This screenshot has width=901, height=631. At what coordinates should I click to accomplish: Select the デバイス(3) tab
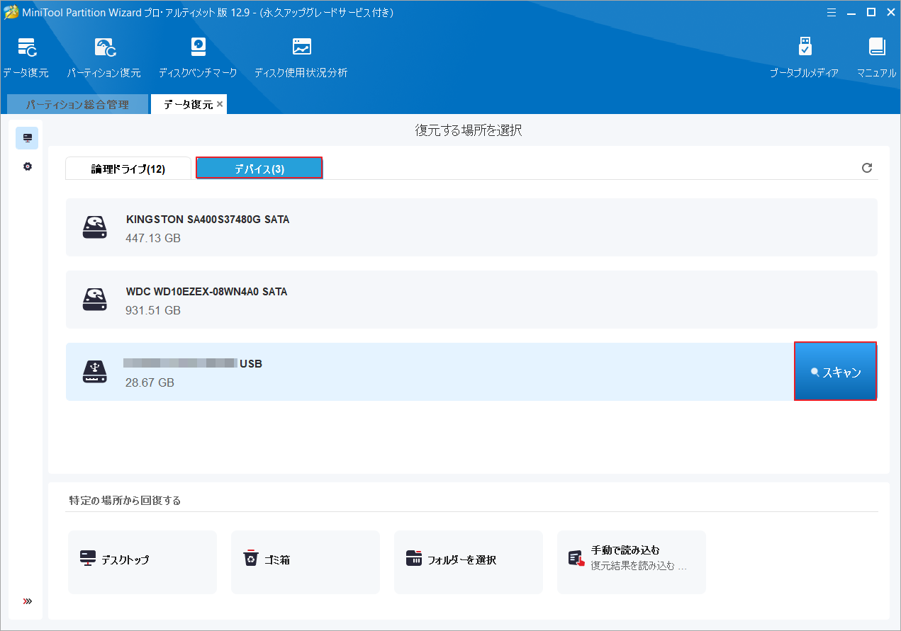(x=259, y=169)
